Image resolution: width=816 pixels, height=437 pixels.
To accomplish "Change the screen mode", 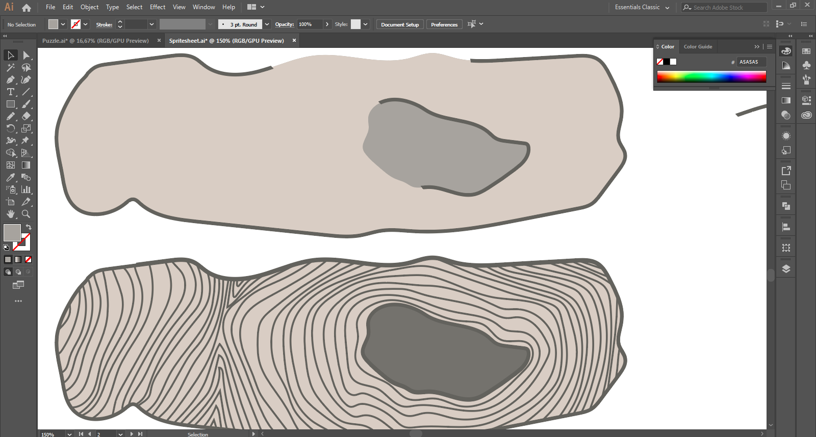I will click(x=18, y=285).
